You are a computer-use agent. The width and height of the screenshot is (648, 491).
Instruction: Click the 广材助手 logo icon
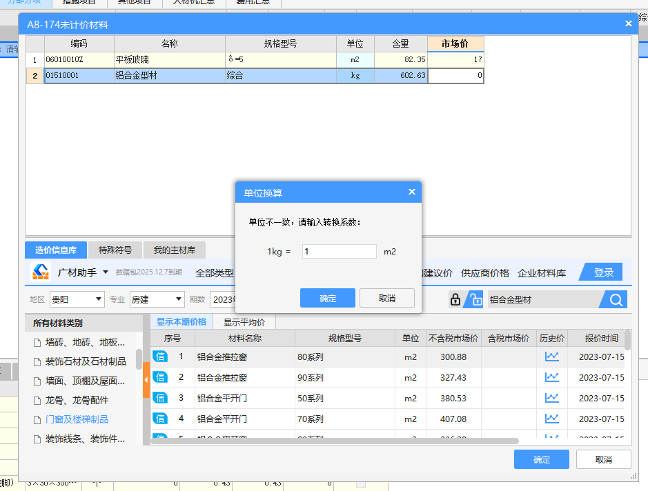(41, 272)
